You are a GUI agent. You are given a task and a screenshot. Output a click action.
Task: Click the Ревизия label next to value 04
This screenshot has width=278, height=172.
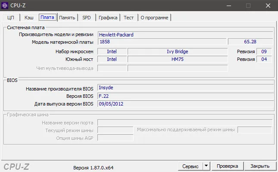click(246, 59)
